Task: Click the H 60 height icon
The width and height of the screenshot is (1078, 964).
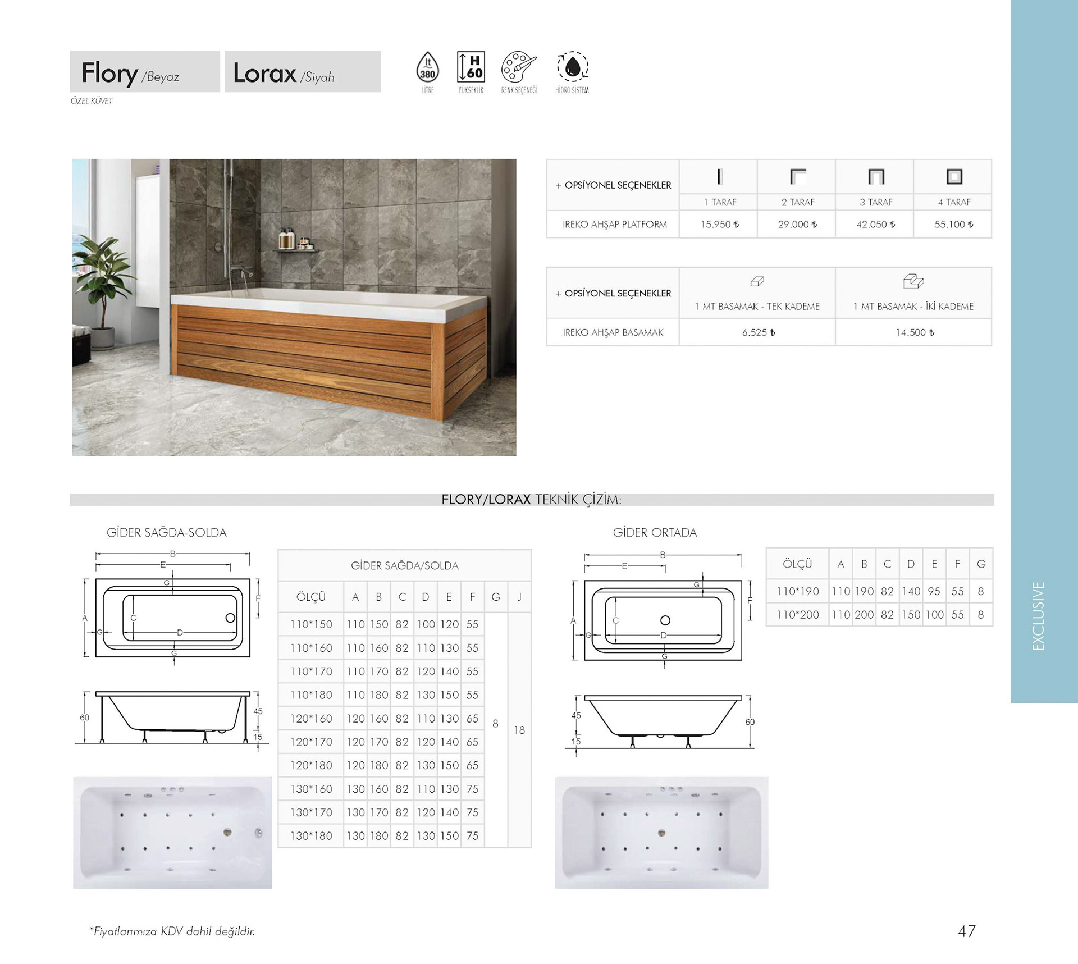Action: [x=471, y=67]
